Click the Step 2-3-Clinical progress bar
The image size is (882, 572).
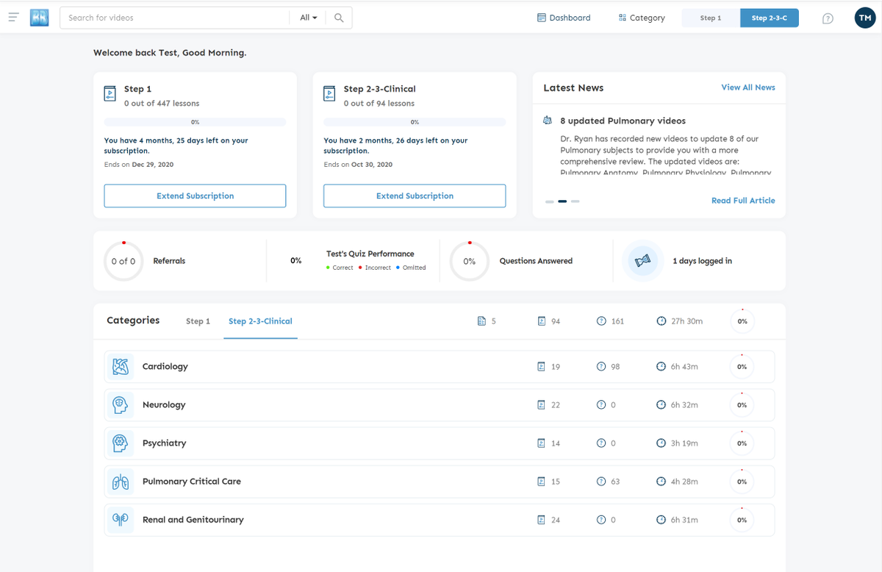pyautogui.click(x=415, y=122)
